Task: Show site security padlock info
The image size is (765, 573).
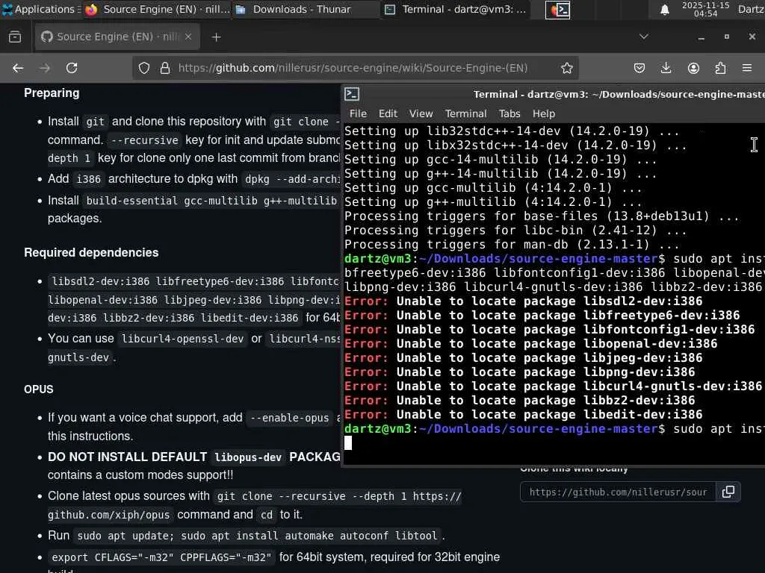Action: [x=165, y=68]
